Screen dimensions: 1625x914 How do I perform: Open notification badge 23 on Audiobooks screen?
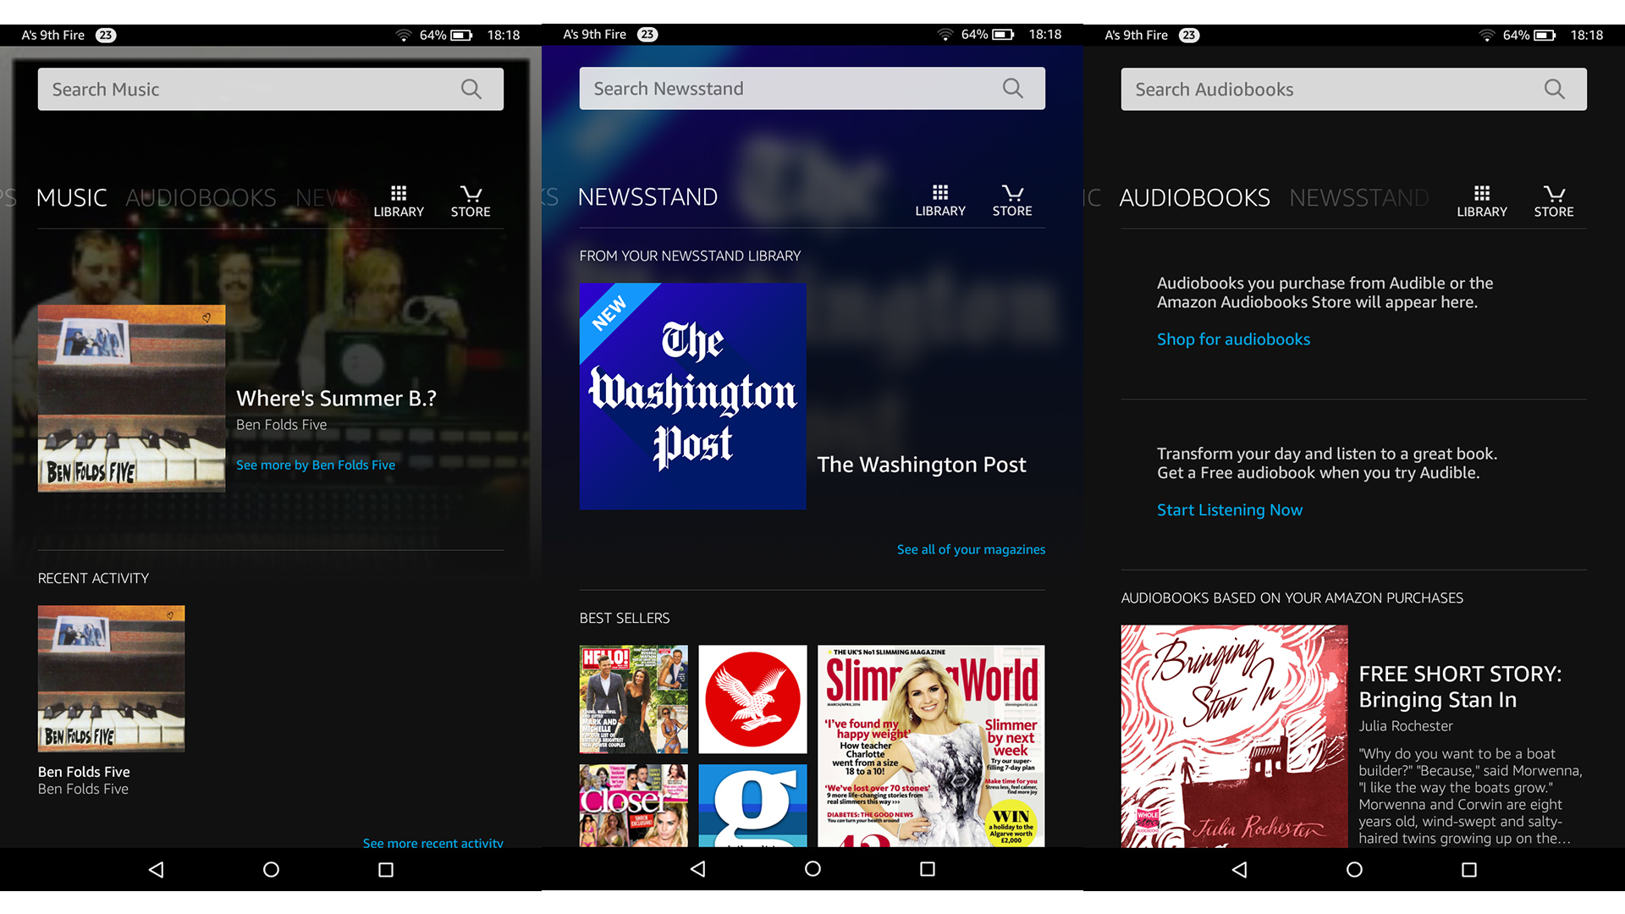[1189, 35]
